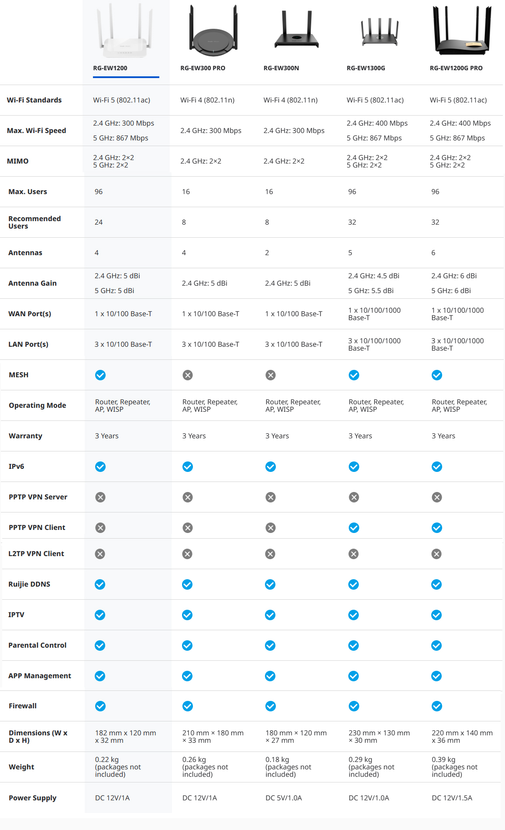Select the RG-EW1200 product name
The image size is (505, 830).
(110, 68)
